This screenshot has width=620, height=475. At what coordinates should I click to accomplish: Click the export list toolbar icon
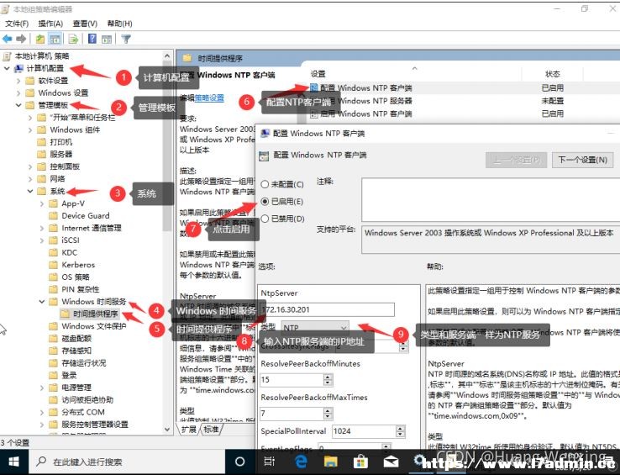[73, 39]
